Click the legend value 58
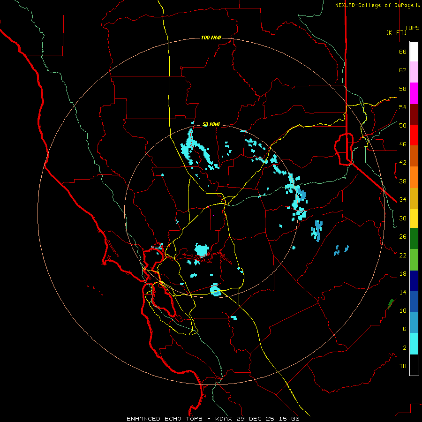This screenshot has height=422, width=422. [x=403, y=89]
